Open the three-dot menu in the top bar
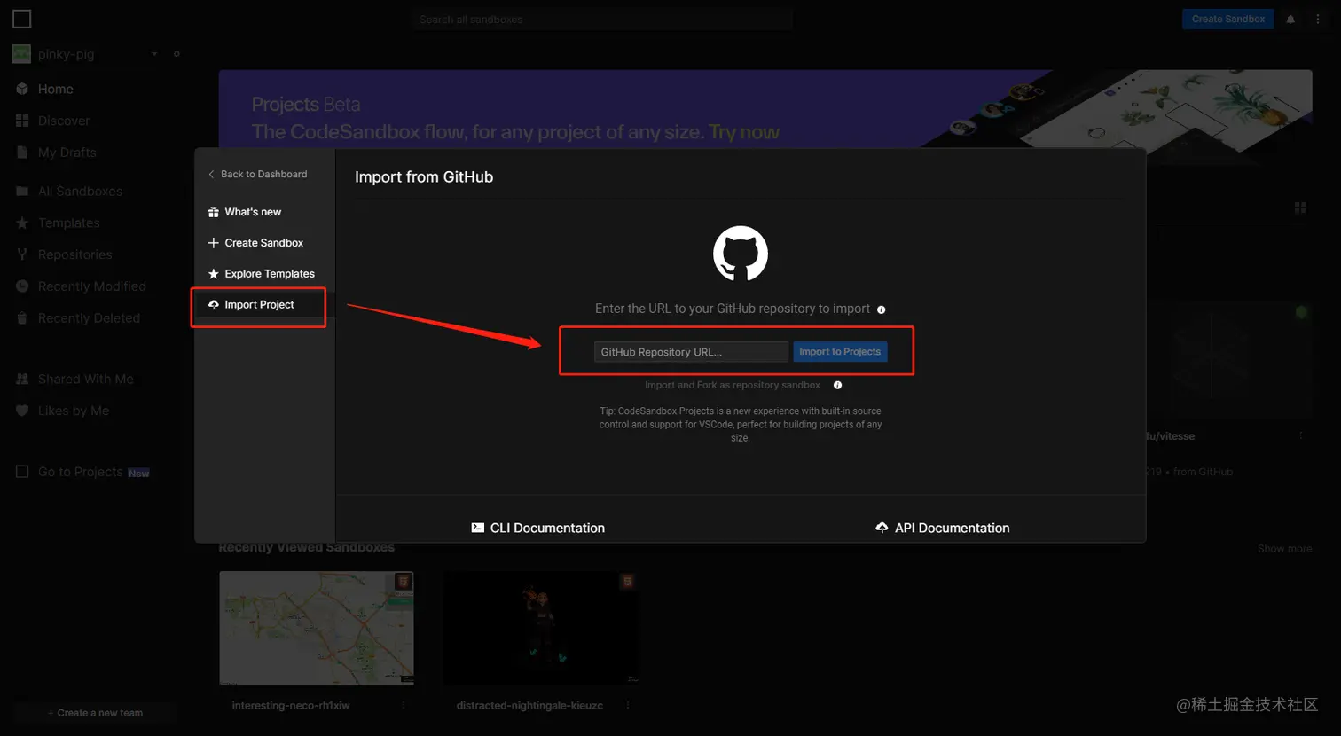1341x736 pixels. [1319, 19]
